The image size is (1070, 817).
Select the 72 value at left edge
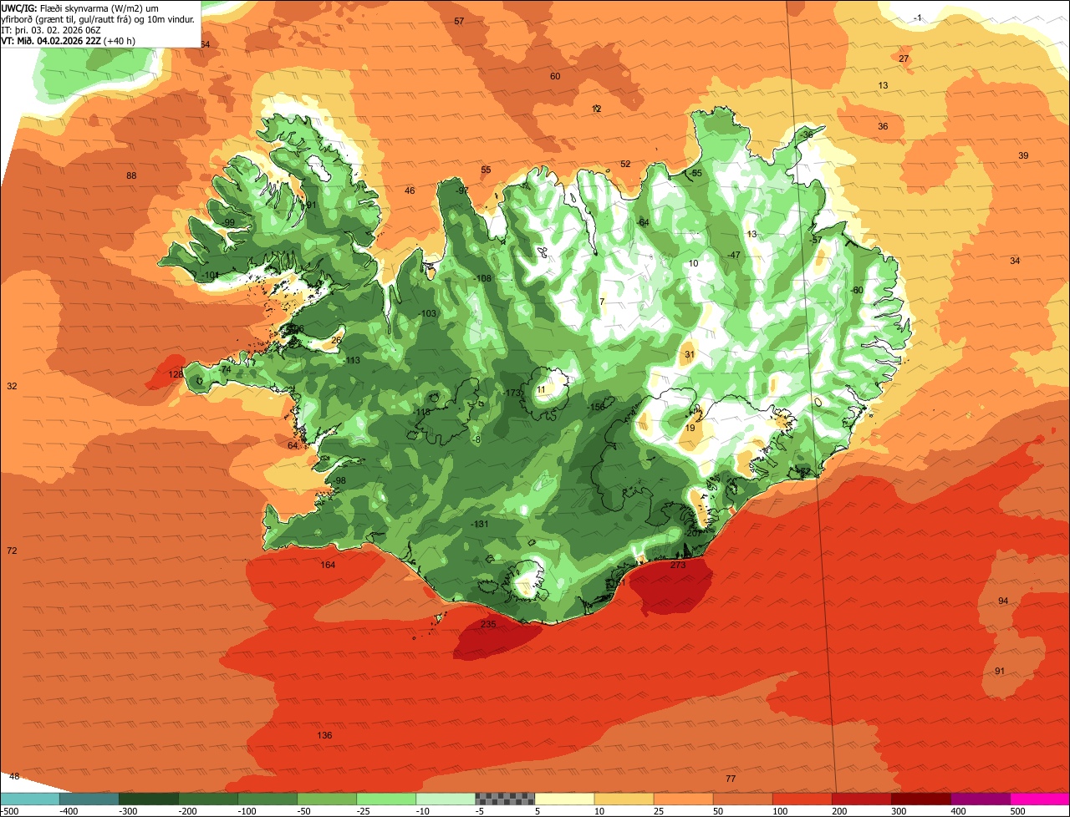[x=12, y=551]
